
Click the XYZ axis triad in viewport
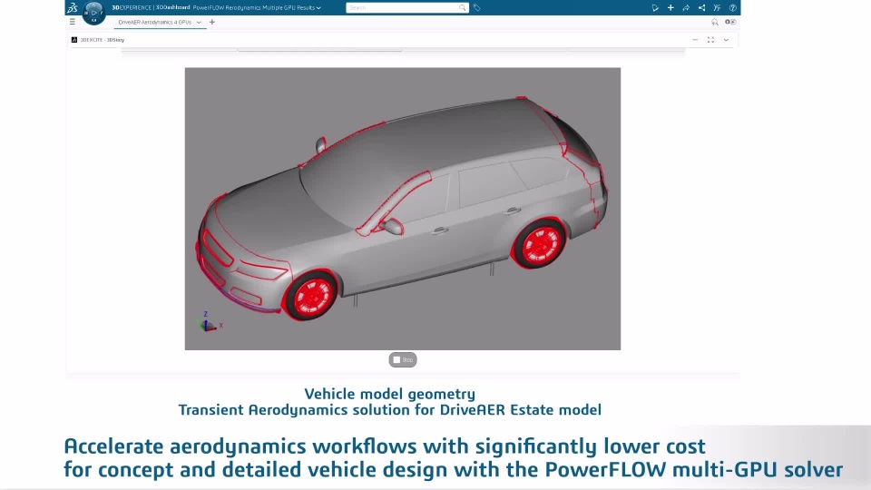click(209, 322)
